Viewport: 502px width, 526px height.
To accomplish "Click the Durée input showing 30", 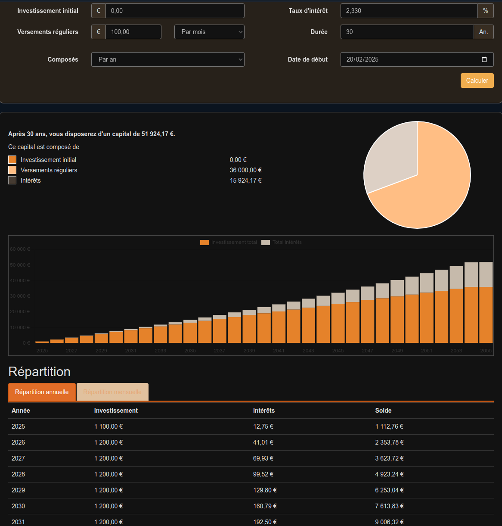I will [407, 32].
